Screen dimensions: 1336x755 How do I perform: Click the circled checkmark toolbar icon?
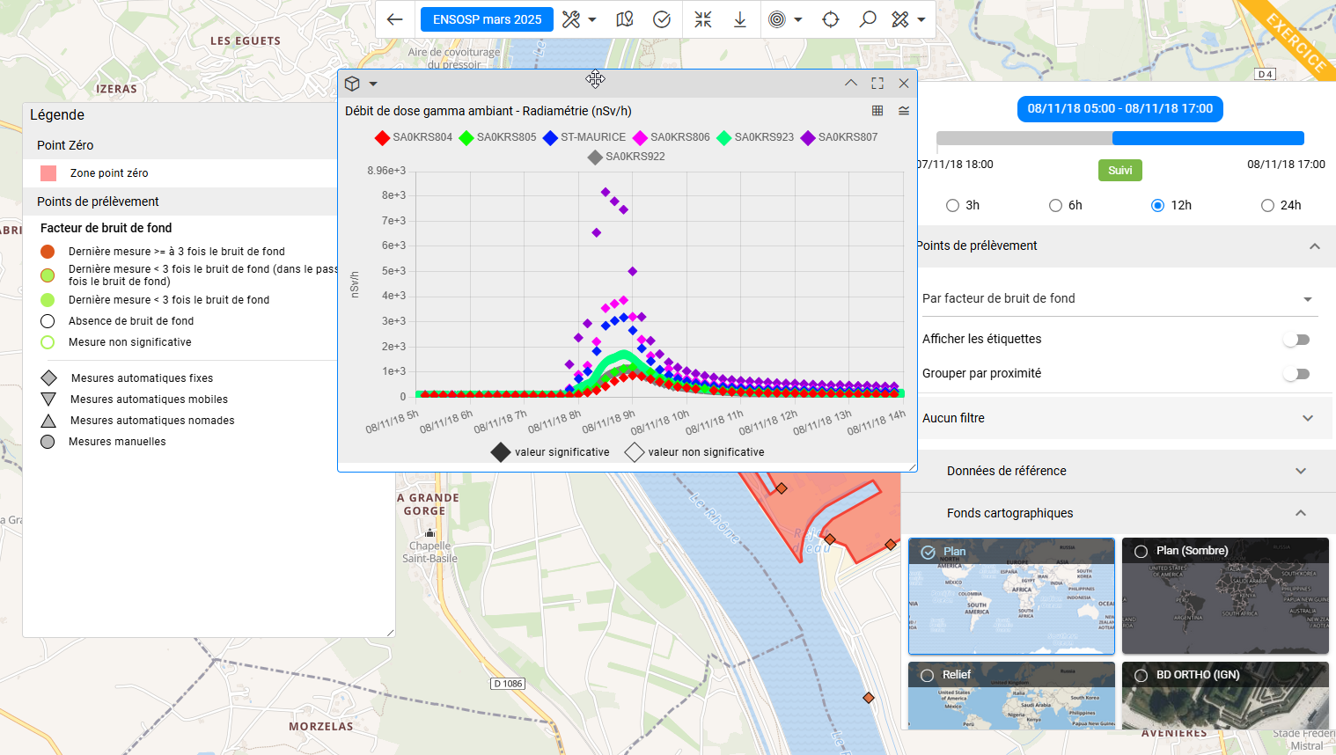[662, 19]
